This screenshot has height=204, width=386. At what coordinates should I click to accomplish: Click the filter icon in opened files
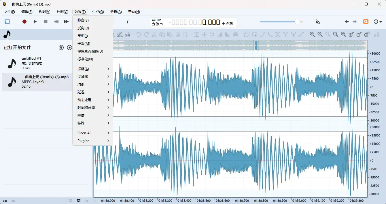pos(61,47)
